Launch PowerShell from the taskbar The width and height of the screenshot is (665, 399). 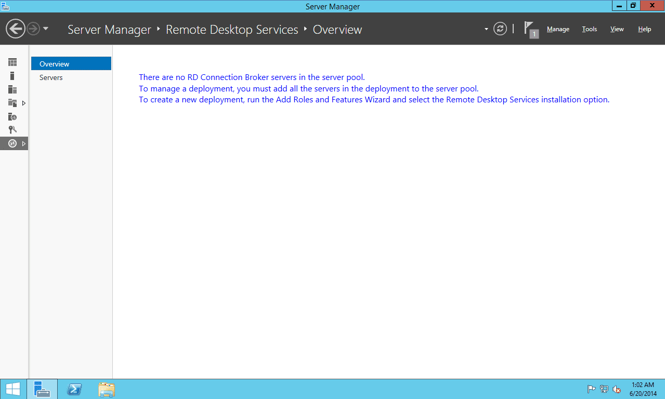click(74, 389)
